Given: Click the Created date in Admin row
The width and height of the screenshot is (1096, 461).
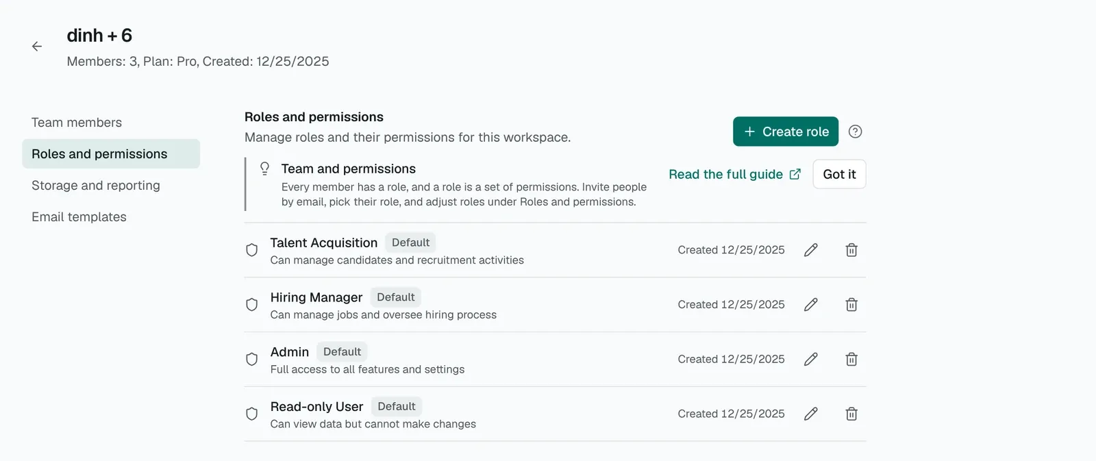Looking at the screenshot, I should point(732,359).
